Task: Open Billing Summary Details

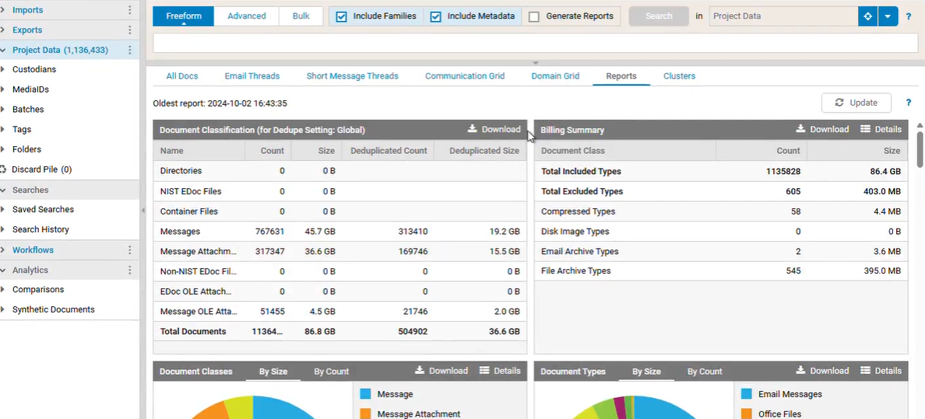Action: [881, 129]
